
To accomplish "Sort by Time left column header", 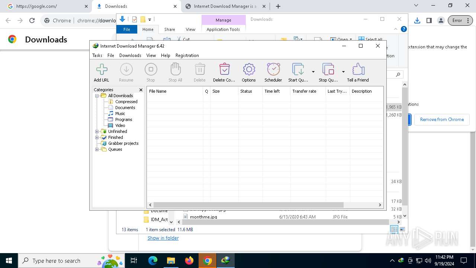I will (276, 91).
